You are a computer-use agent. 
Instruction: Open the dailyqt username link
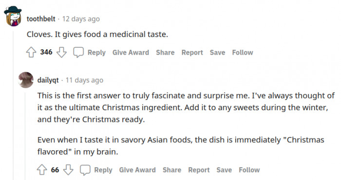48,80
